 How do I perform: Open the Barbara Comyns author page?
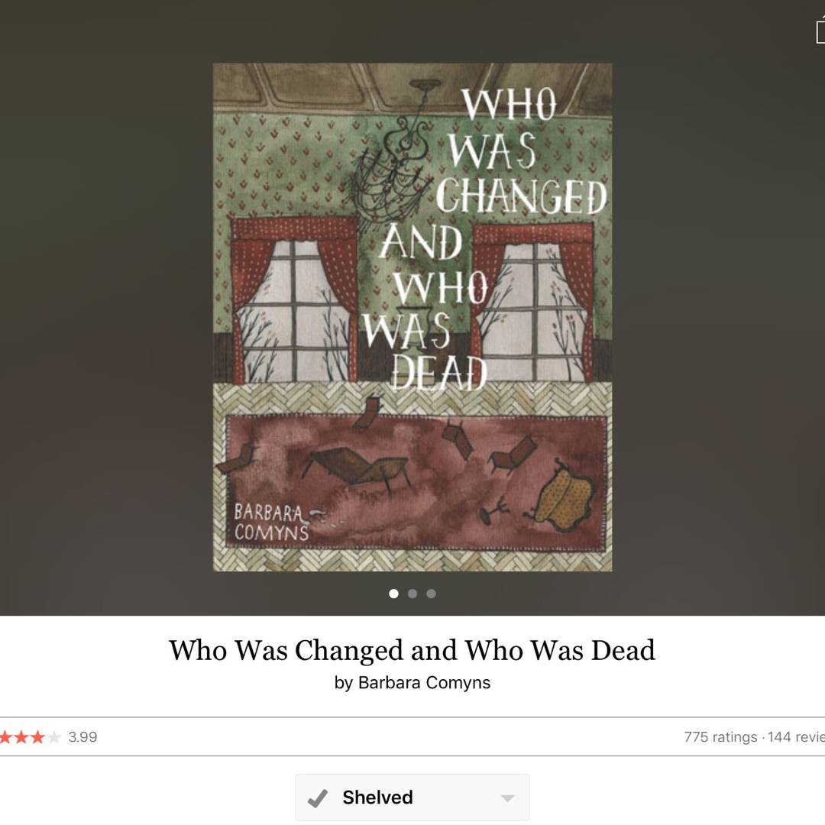click(424, 682)
